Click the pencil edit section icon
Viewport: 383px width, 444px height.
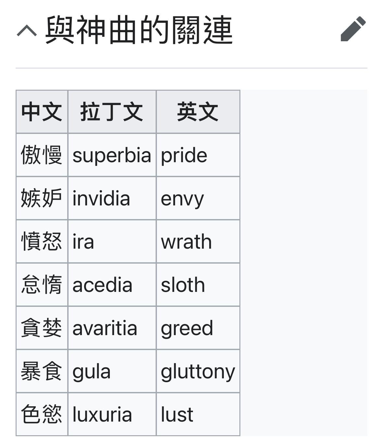point(353,29)
